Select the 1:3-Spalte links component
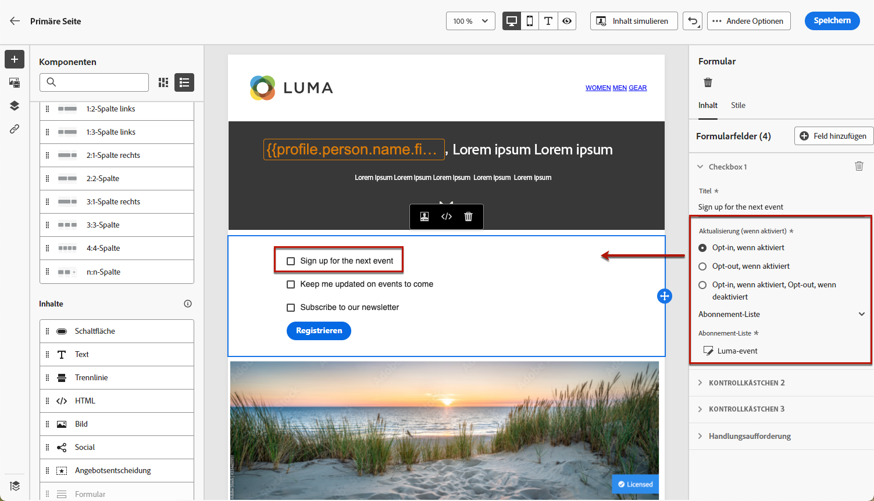The image size is (874, 501). 117,132
